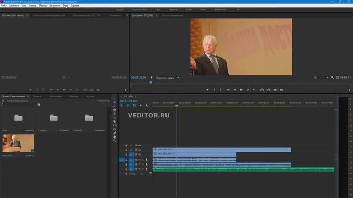The height and width of the screenshot is (198, 353).
Task: Lock video track V2
Action: 126,150
